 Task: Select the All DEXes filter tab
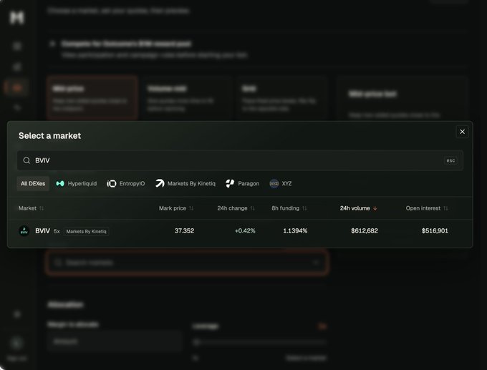point(33,183)
